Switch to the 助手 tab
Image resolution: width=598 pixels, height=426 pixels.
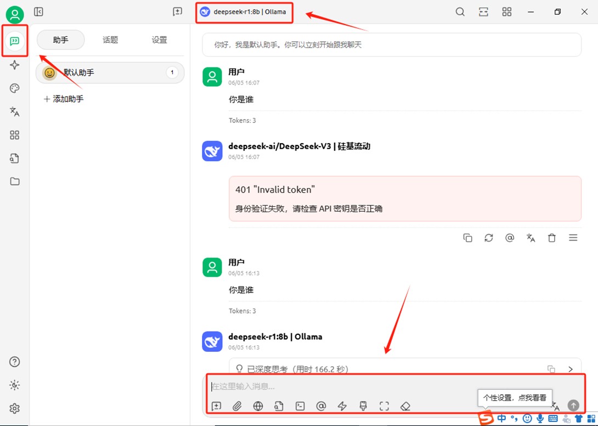point(61,40)
